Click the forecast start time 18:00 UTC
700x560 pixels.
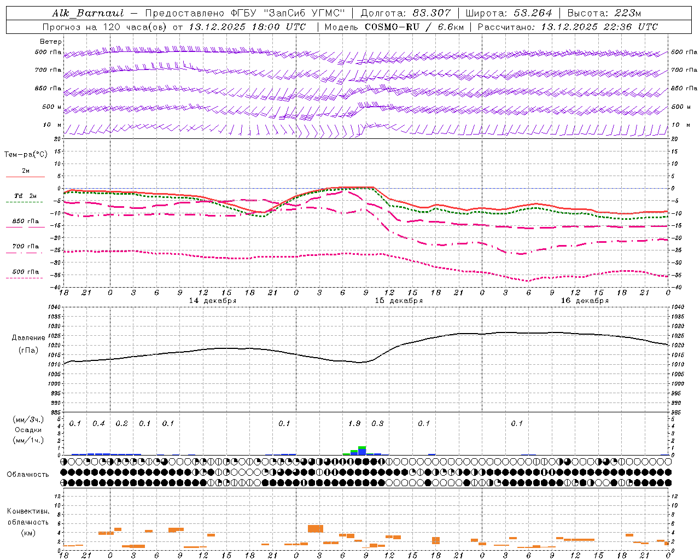coord(279,27)
